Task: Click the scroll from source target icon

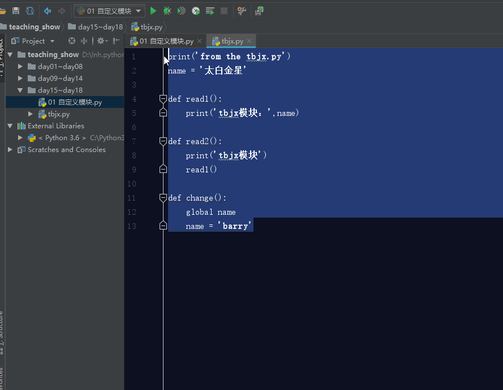Action: click(72, 41)
